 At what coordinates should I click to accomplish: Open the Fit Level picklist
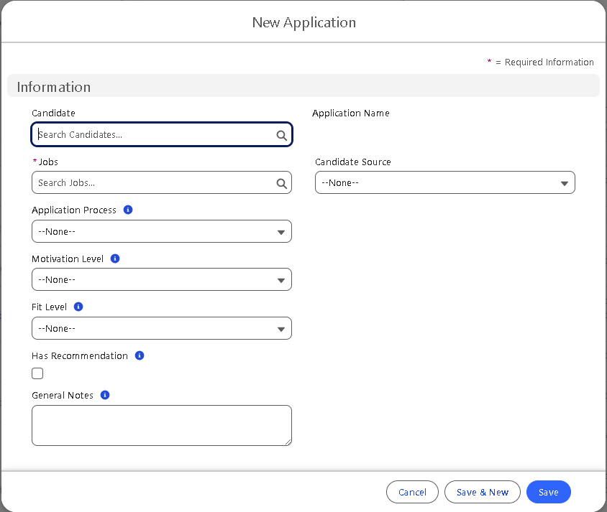click(162, 328)
